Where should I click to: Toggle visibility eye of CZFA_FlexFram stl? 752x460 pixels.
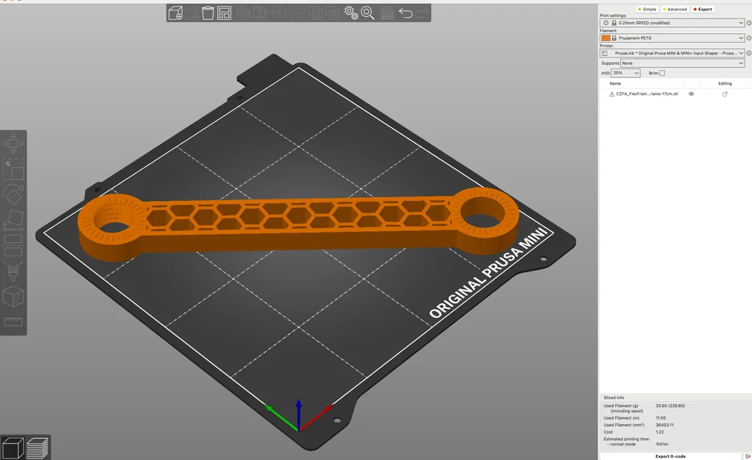coord(691,94)
